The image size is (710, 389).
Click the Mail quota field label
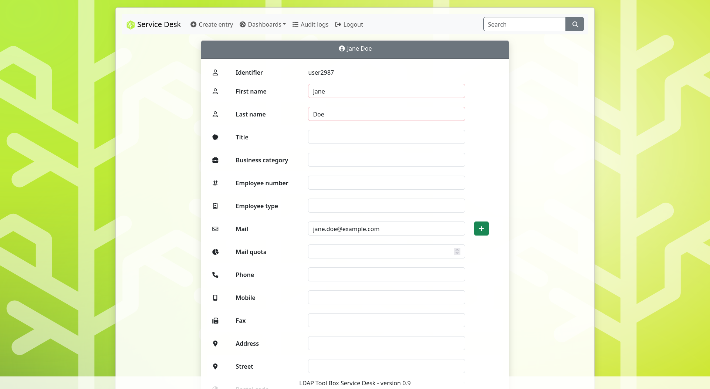pos(251,252)
